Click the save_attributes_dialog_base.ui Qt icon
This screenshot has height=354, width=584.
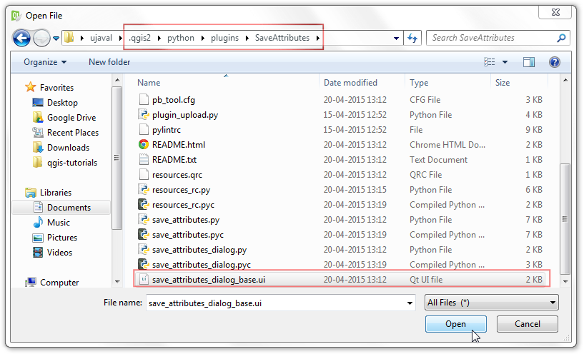point(144,280)
